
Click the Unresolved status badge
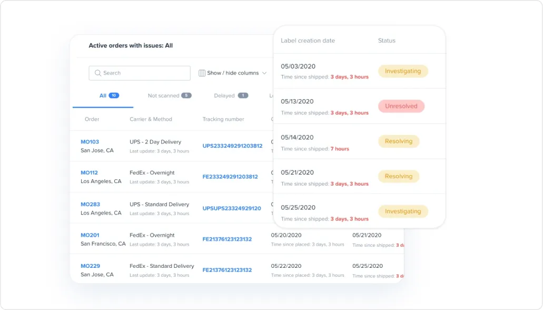point(401,106)
